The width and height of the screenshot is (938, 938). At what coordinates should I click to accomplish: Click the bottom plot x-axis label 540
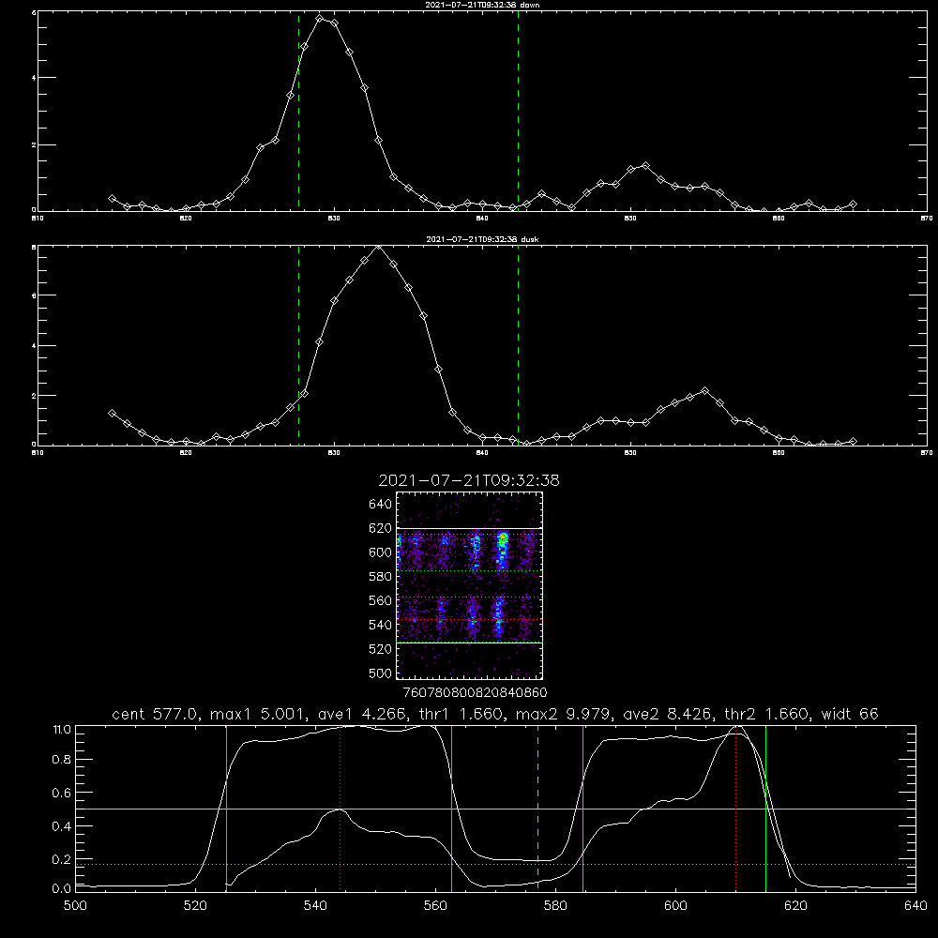315,906
